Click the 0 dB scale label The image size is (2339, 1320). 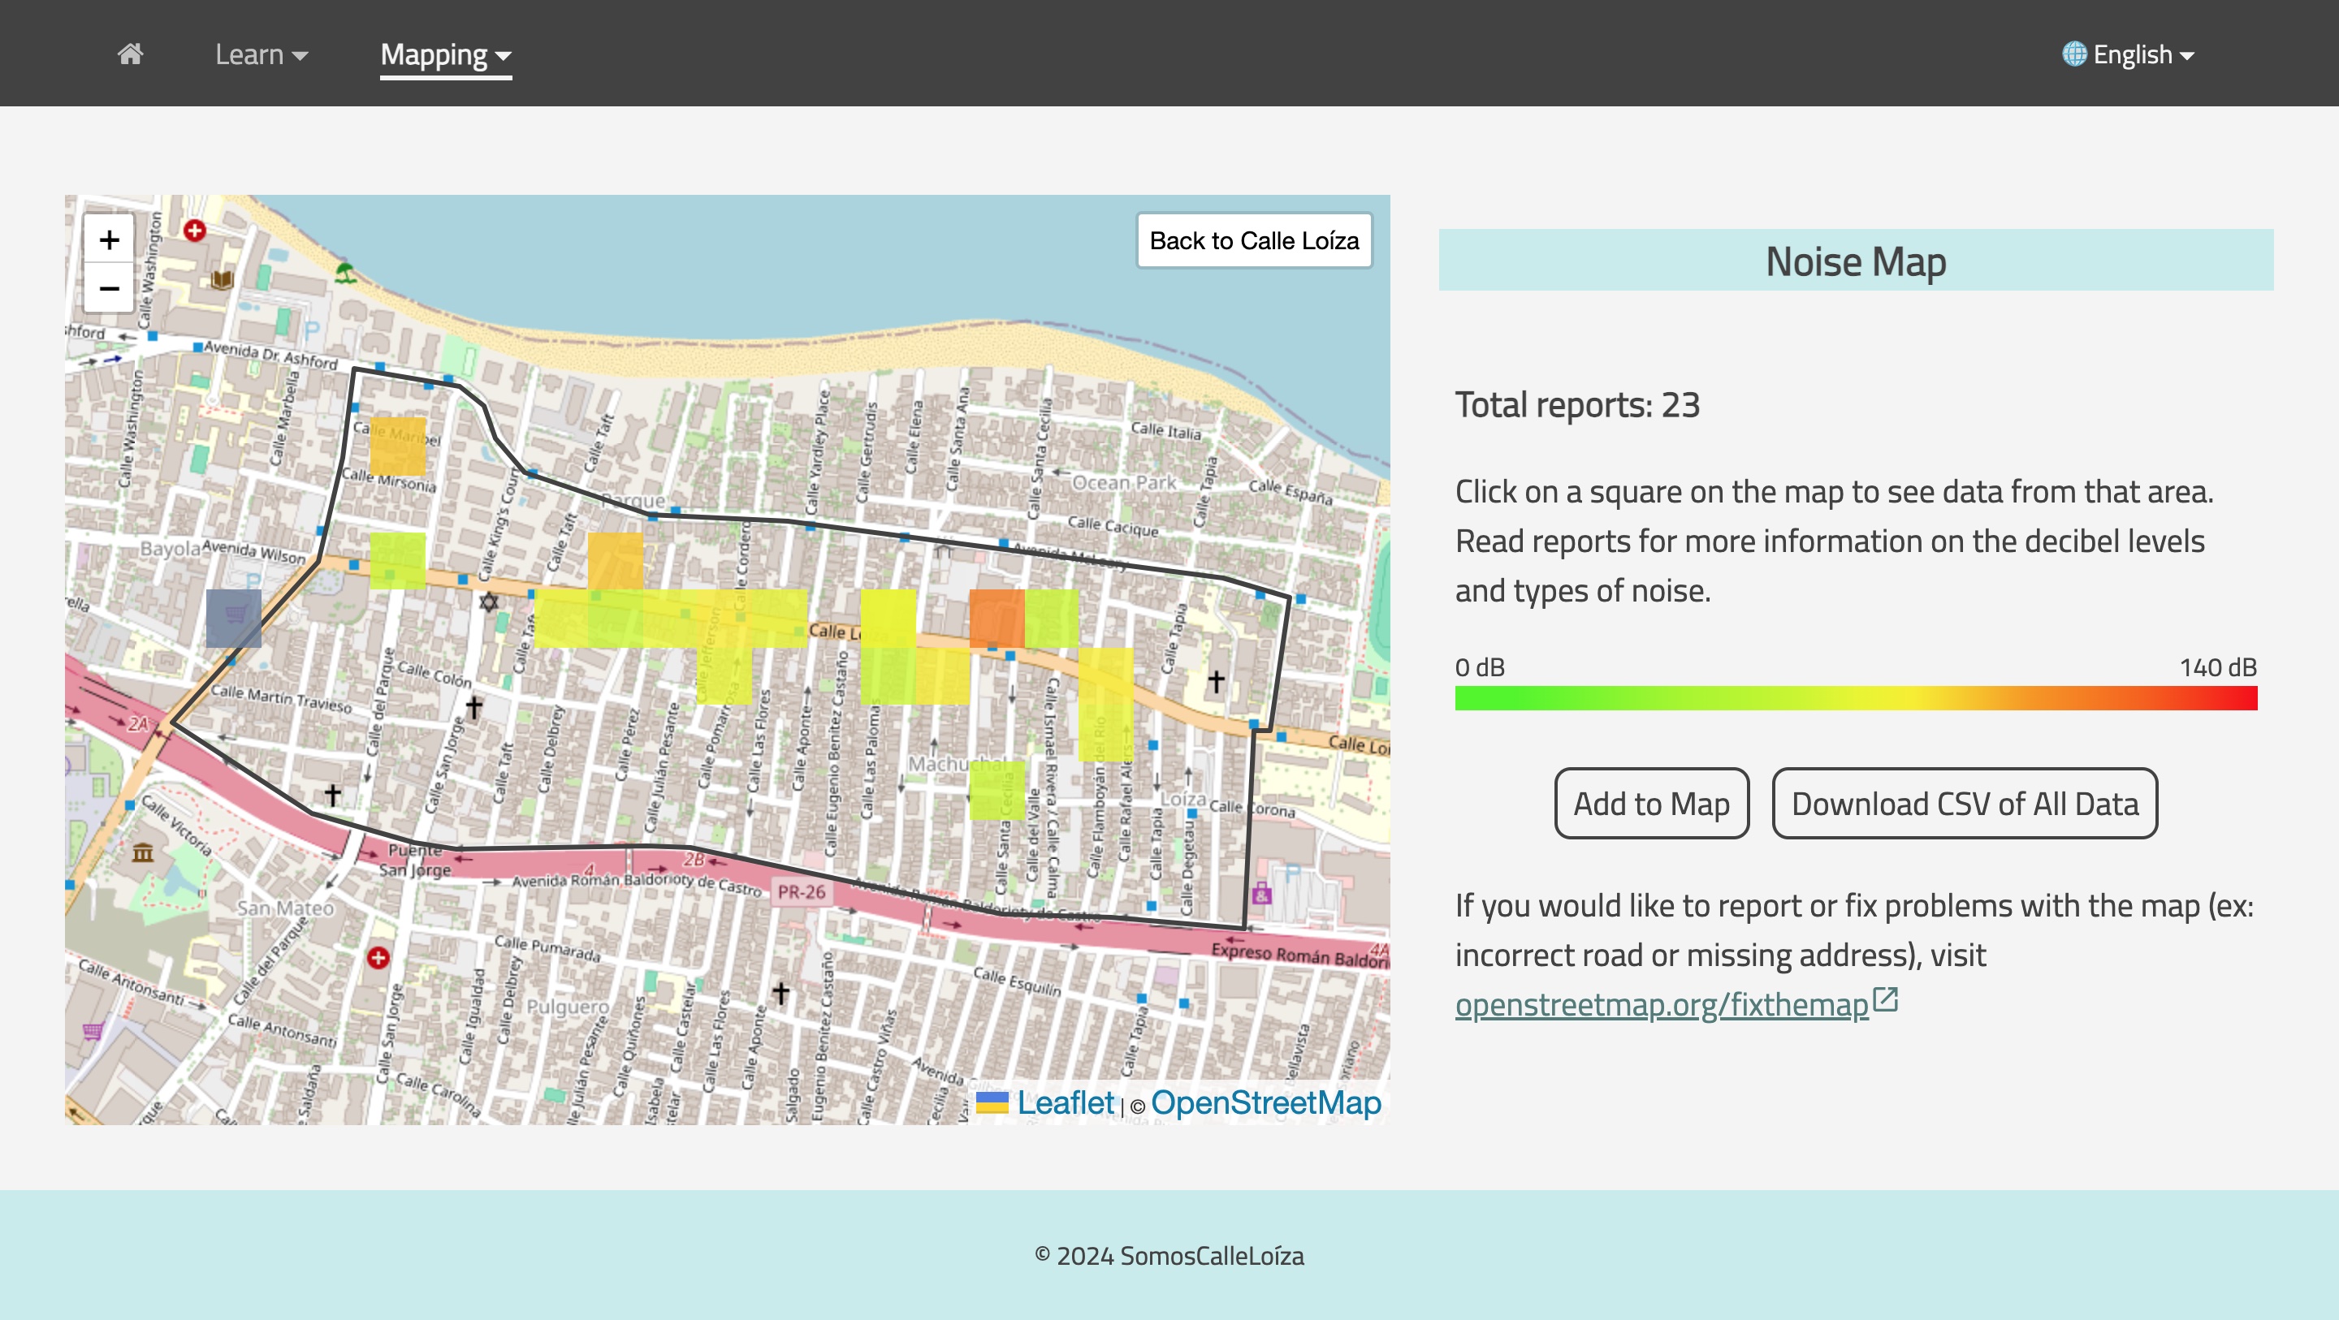1480,667
